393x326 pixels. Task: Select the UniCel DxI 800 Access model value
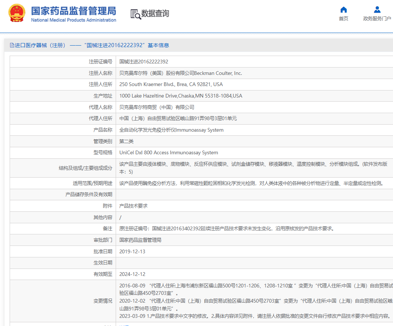169,152
